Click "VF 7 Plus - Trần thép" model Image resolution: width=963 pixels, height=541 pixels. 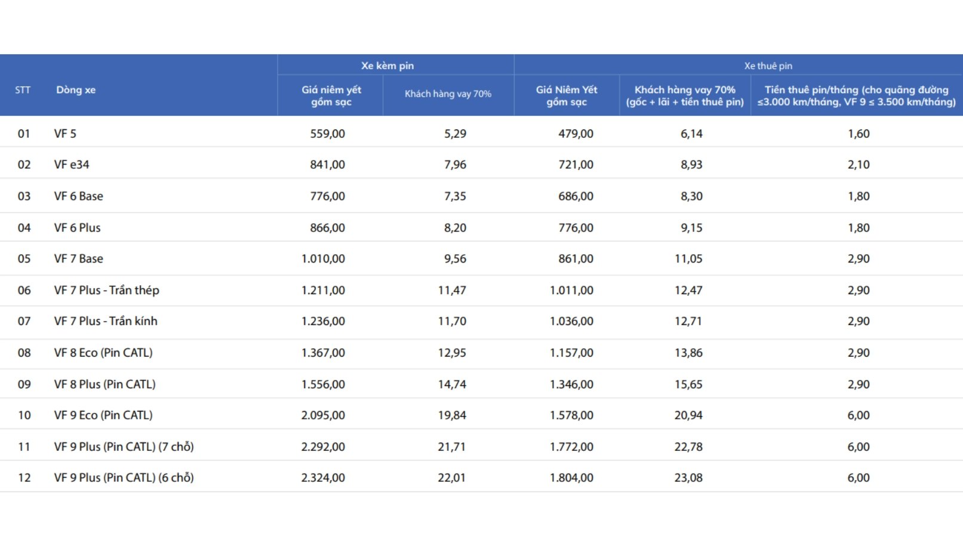coord(106,290)
